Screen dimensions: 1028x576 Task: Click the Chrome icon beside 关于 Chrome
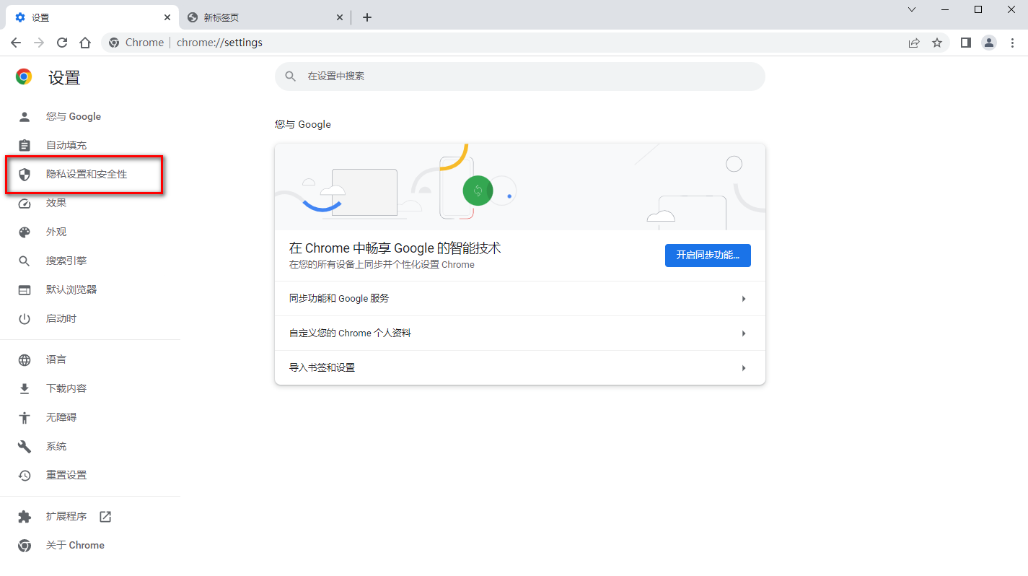click(x=25, y=545)
